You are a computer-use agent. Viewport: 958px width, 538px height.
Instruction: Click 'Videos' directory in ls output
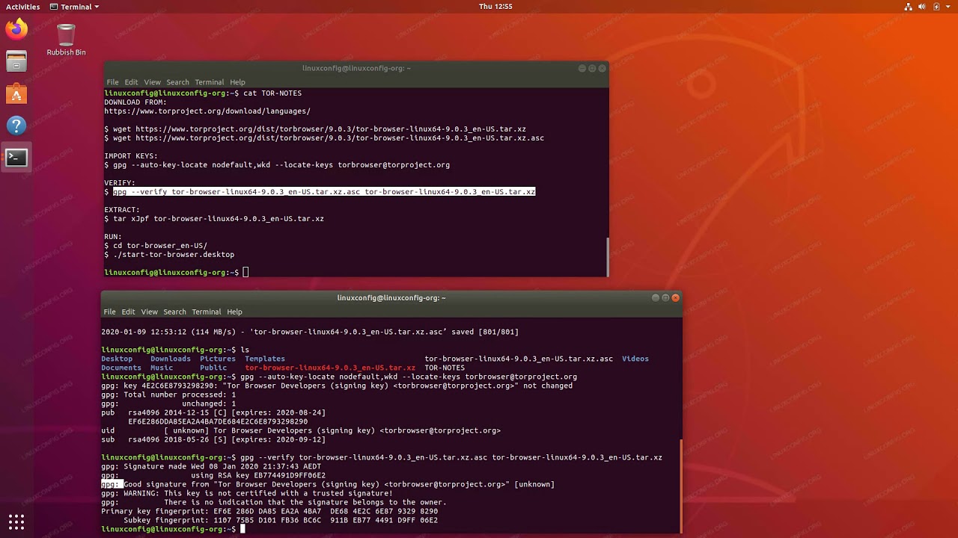pos(635,359)
